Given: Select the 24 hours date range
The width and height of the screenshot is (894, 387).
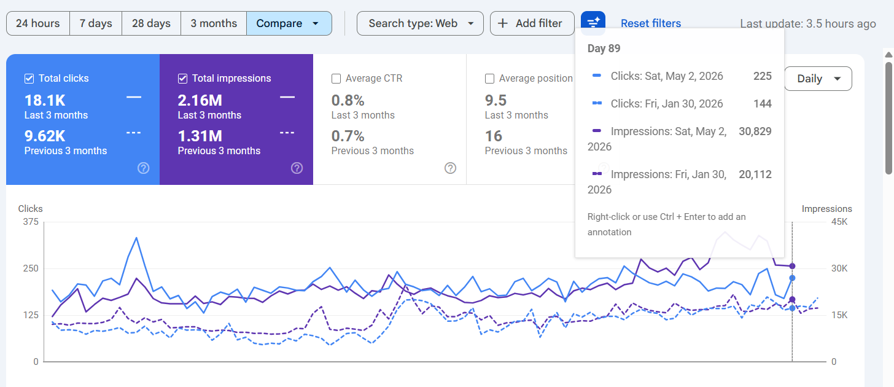Looking at the screenshot, I should [38, 23].
